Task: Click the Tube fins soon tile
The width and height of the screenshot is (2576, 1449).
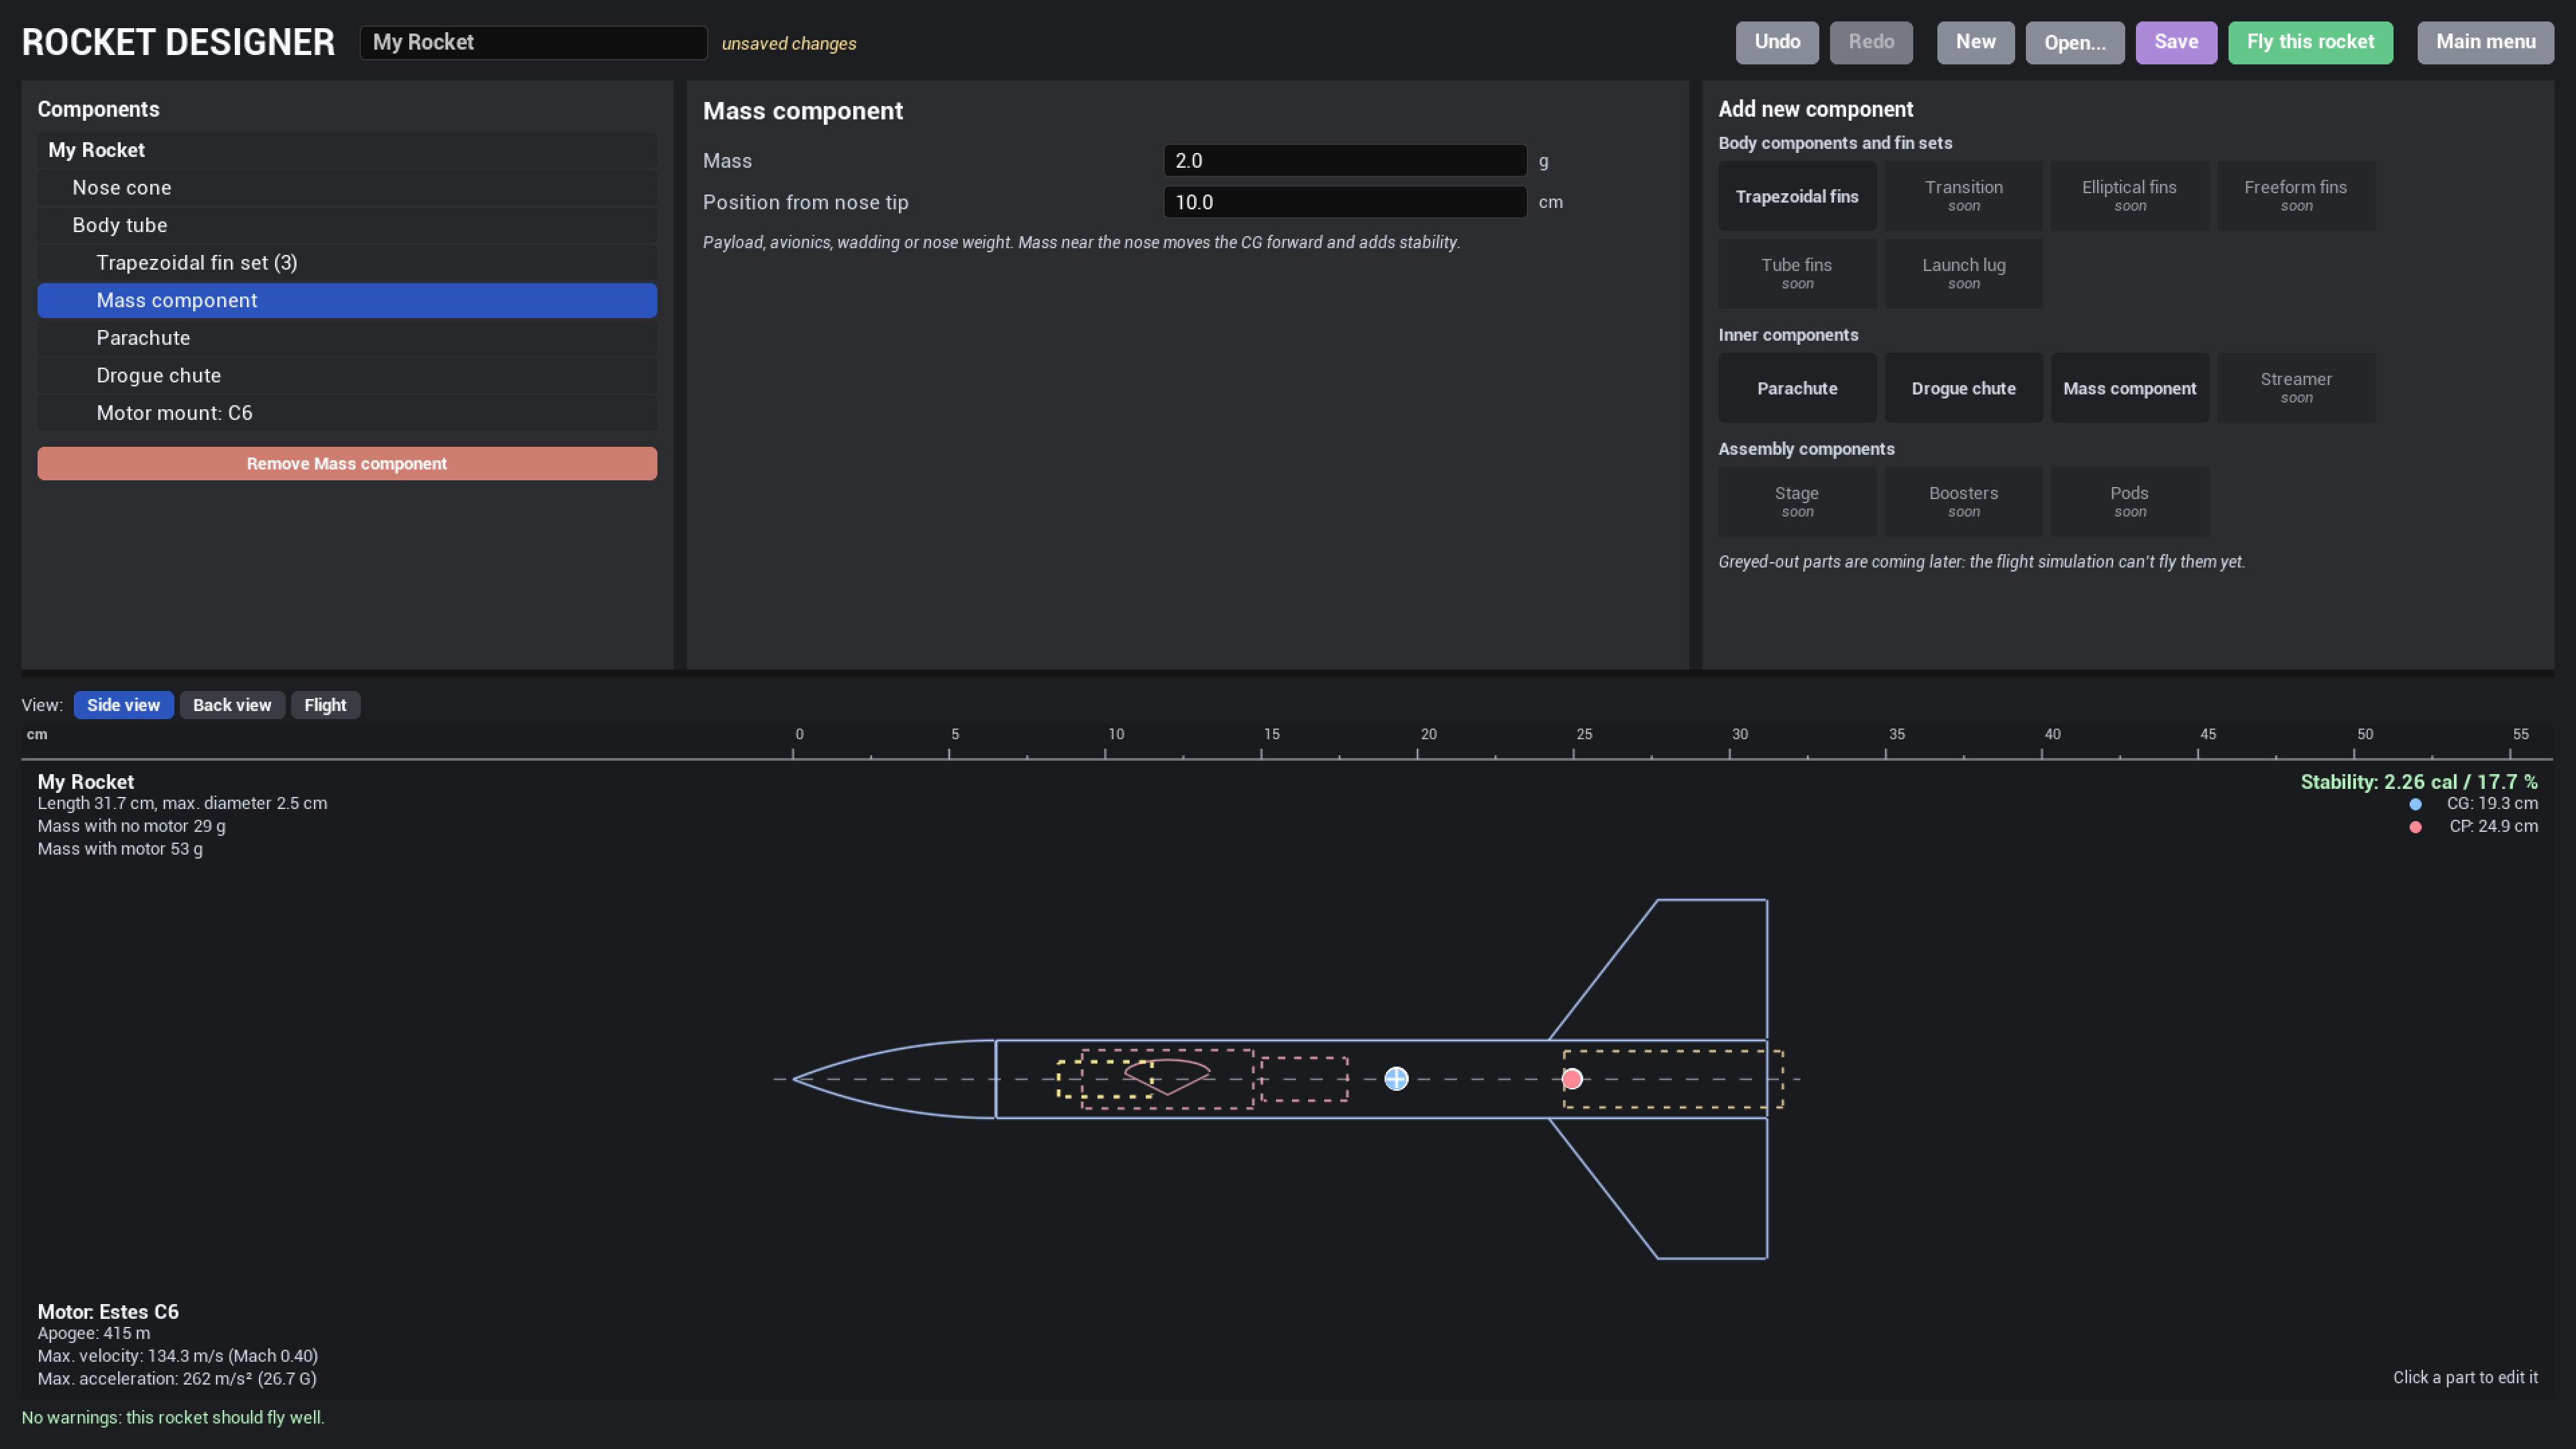Action: (1797, 273)
